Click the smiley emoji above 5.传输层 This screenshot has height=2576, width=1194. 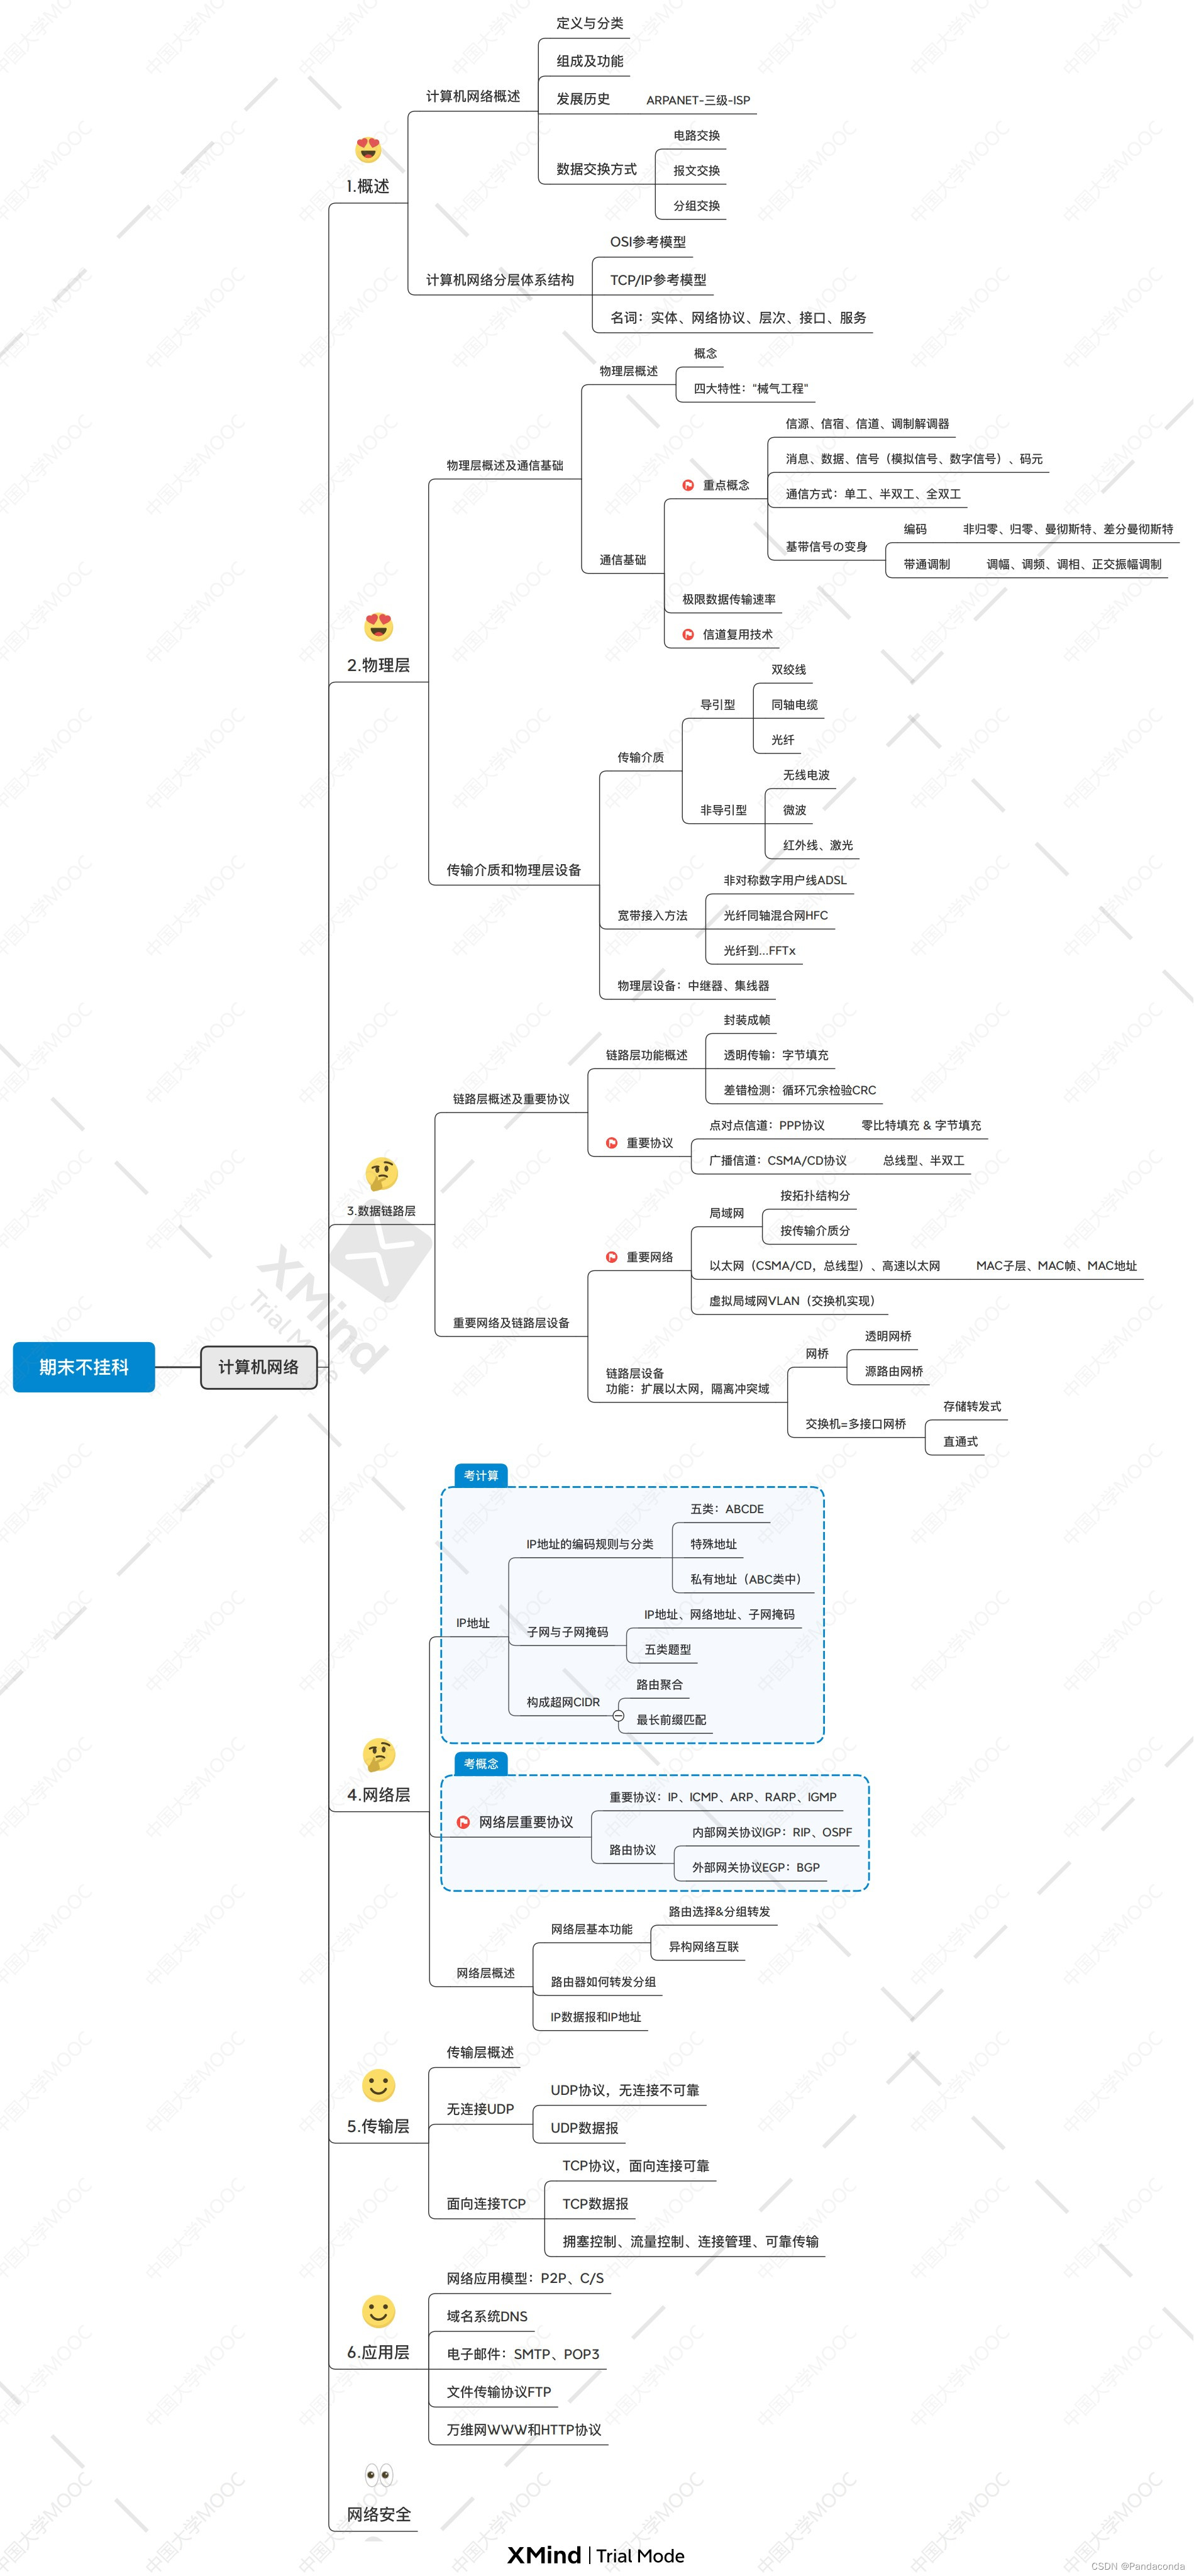click(378, 2085)
